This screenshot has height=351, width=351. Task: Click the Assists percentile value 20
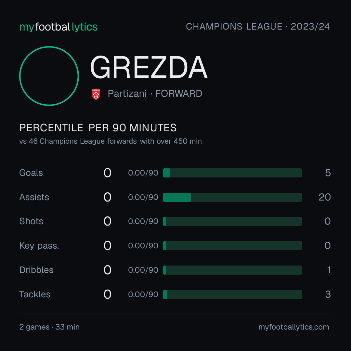325,197
